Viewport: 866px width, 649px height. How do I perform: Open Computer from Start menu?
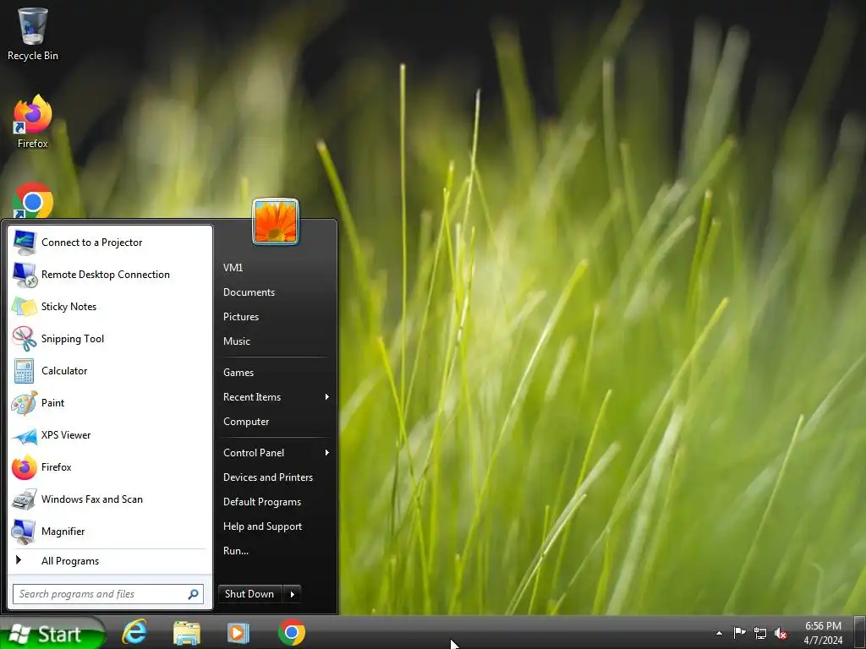point(246,422)
